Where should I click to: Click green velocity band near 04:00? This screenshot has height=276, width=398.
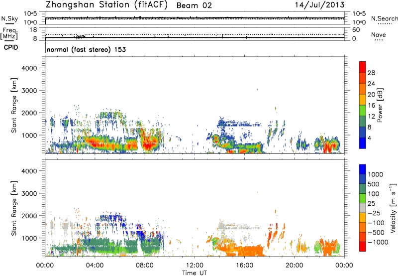[101, 244]
